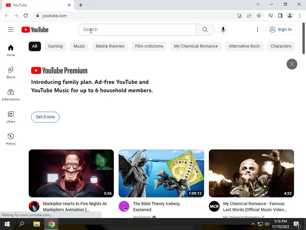Show hidden system tray icons
Viewport: 306px width, 230px height.
[x=253, y=224]
